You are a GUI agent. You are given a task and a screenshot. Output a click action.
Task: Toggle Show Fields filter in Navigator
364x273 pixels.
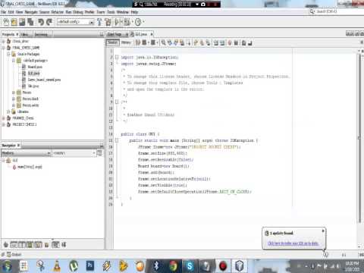[x=14, y=244]
